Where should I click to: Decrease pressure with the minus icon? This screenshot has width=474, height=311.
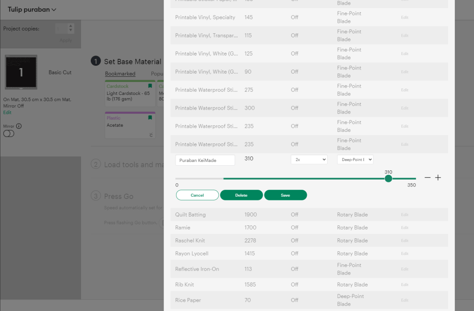point(427,177)
